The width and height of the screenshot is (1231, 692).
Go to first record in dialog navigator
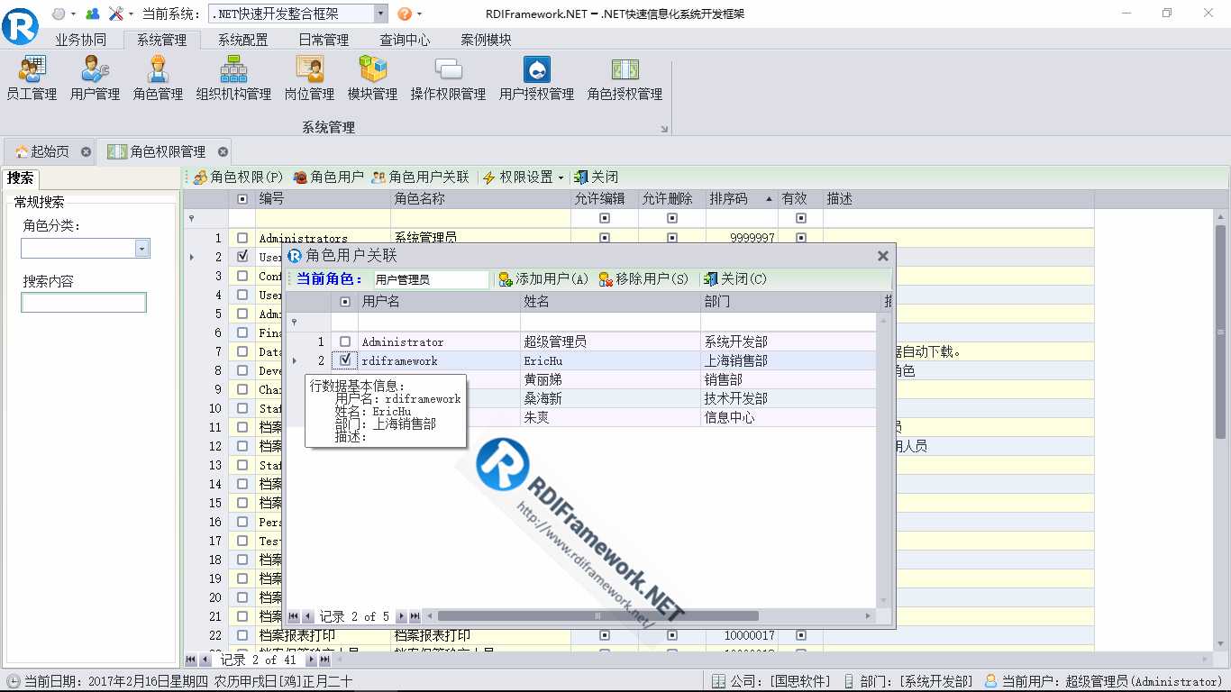pos(294,616)
